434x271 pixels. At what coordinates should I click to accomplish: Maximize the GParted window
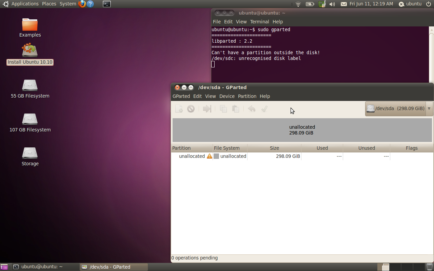(191, 87)
